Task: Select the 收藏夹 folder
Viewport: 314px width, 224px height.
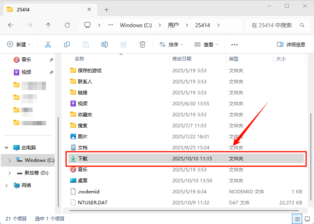Action: (85, 115)
